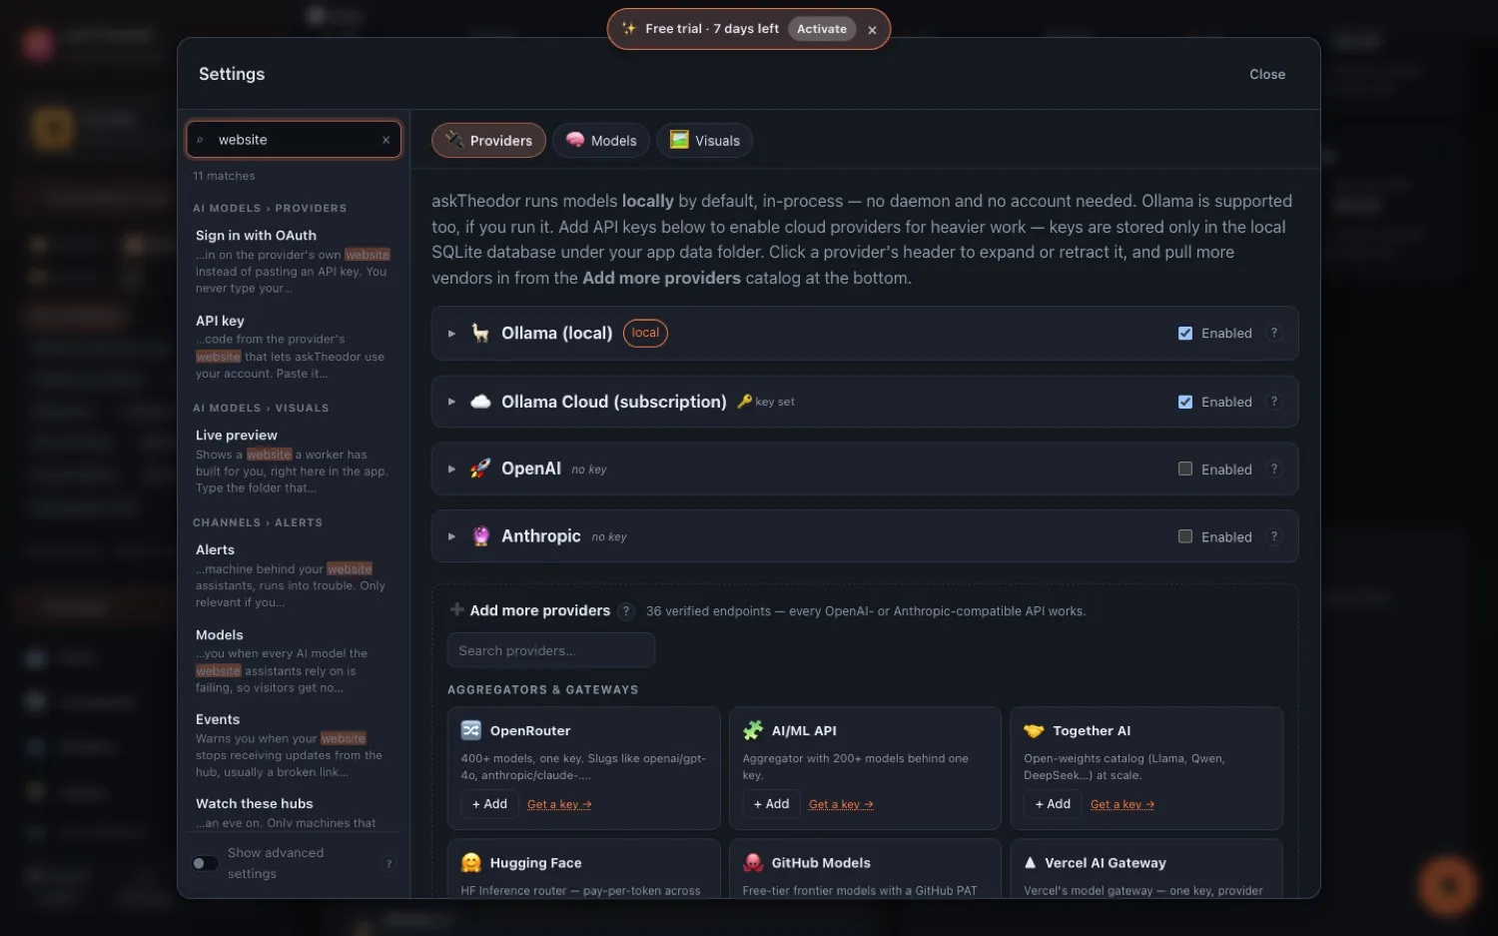1498x936 pixels.
Task: Click the Ollama Cloud cloud icon
Action: point(480,402)
